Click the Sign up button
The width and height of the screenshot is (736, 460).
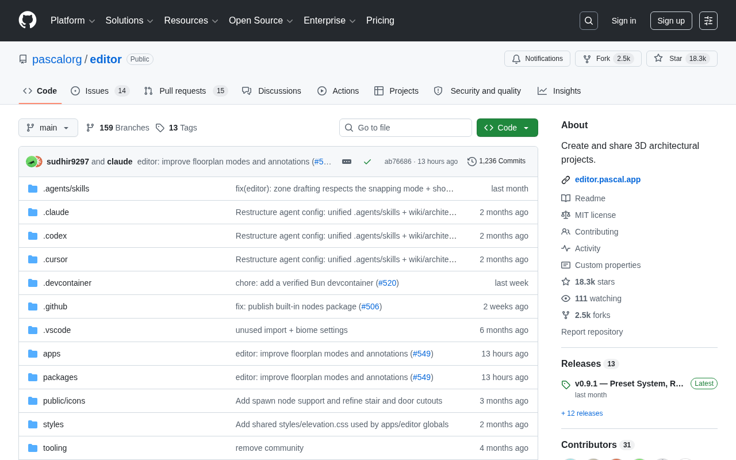(671, 21)
